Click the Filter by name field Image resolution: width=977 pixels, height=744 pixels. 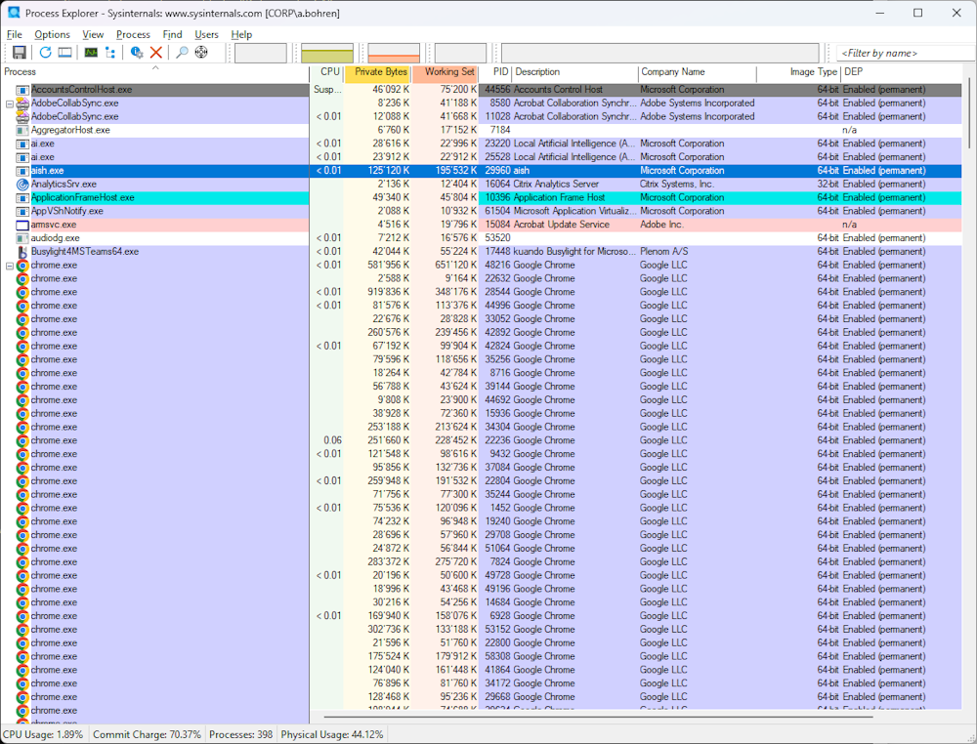tap(906, 53)
